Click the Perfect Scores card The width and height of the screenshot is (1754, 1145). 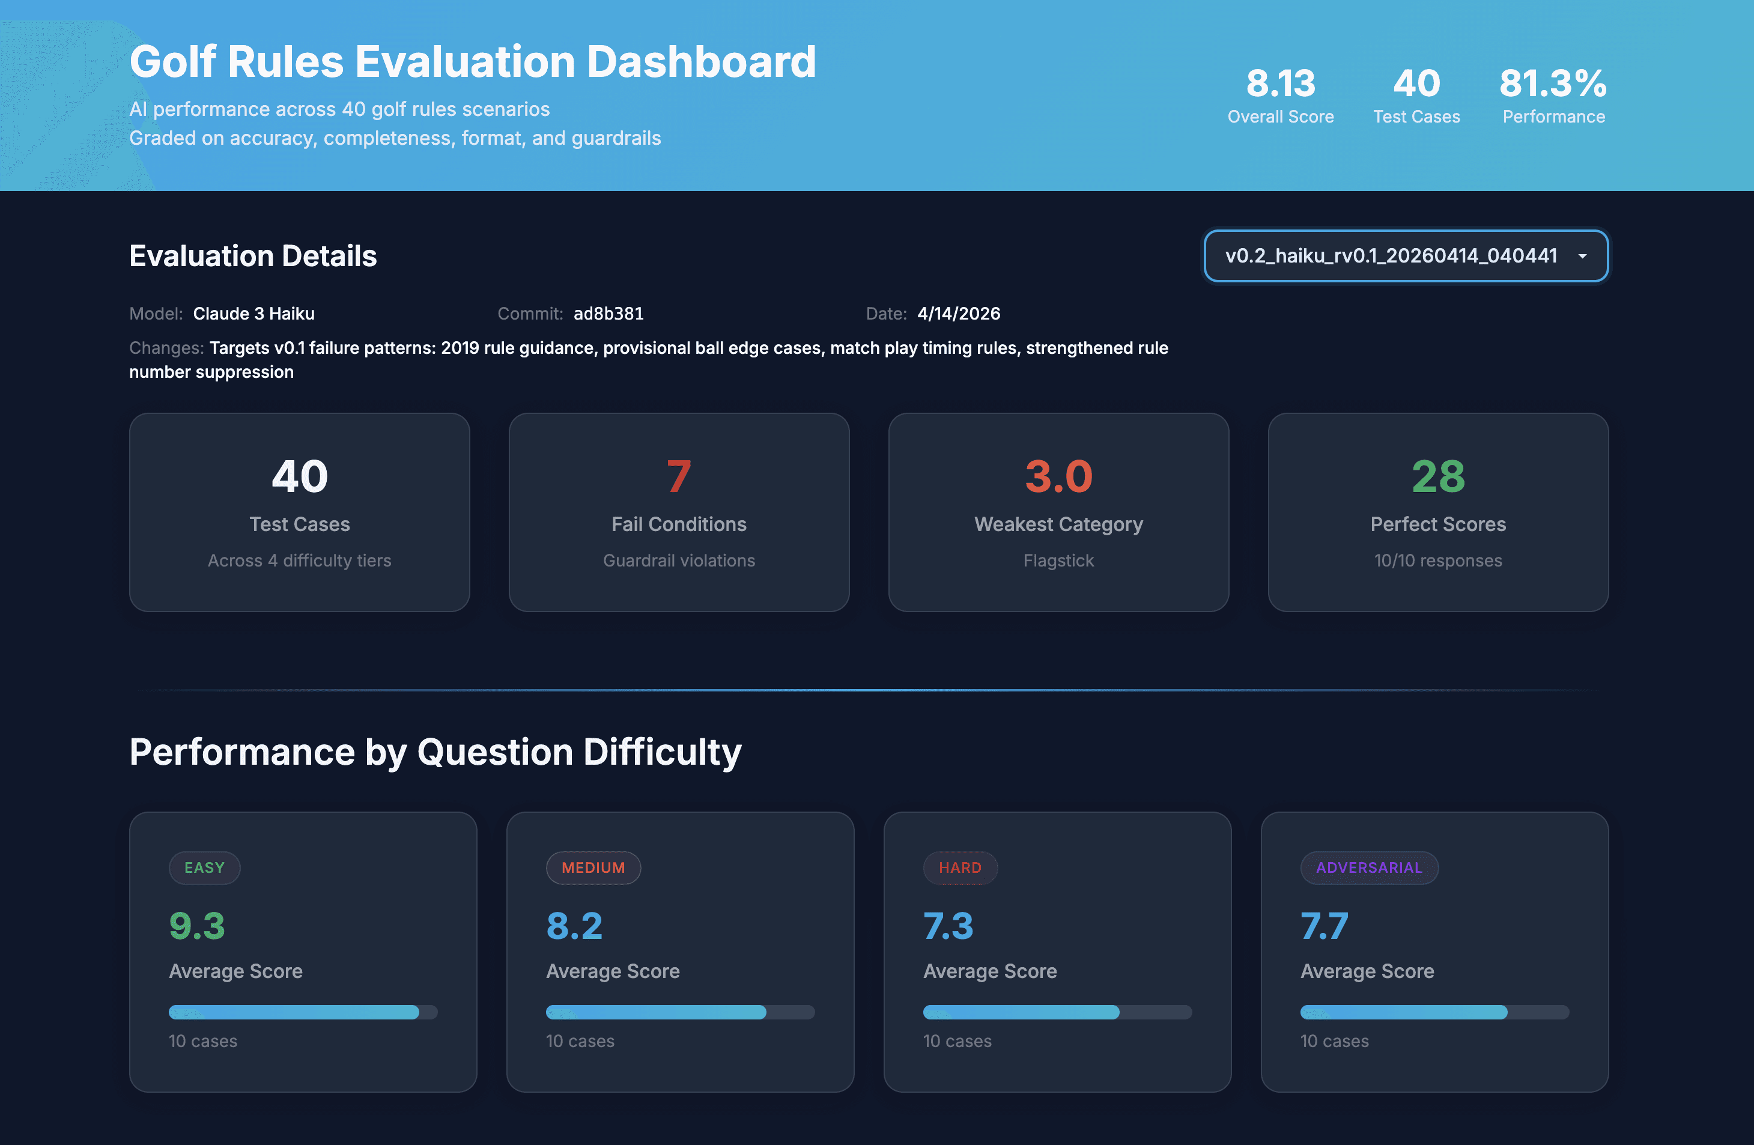point(1438,511)
